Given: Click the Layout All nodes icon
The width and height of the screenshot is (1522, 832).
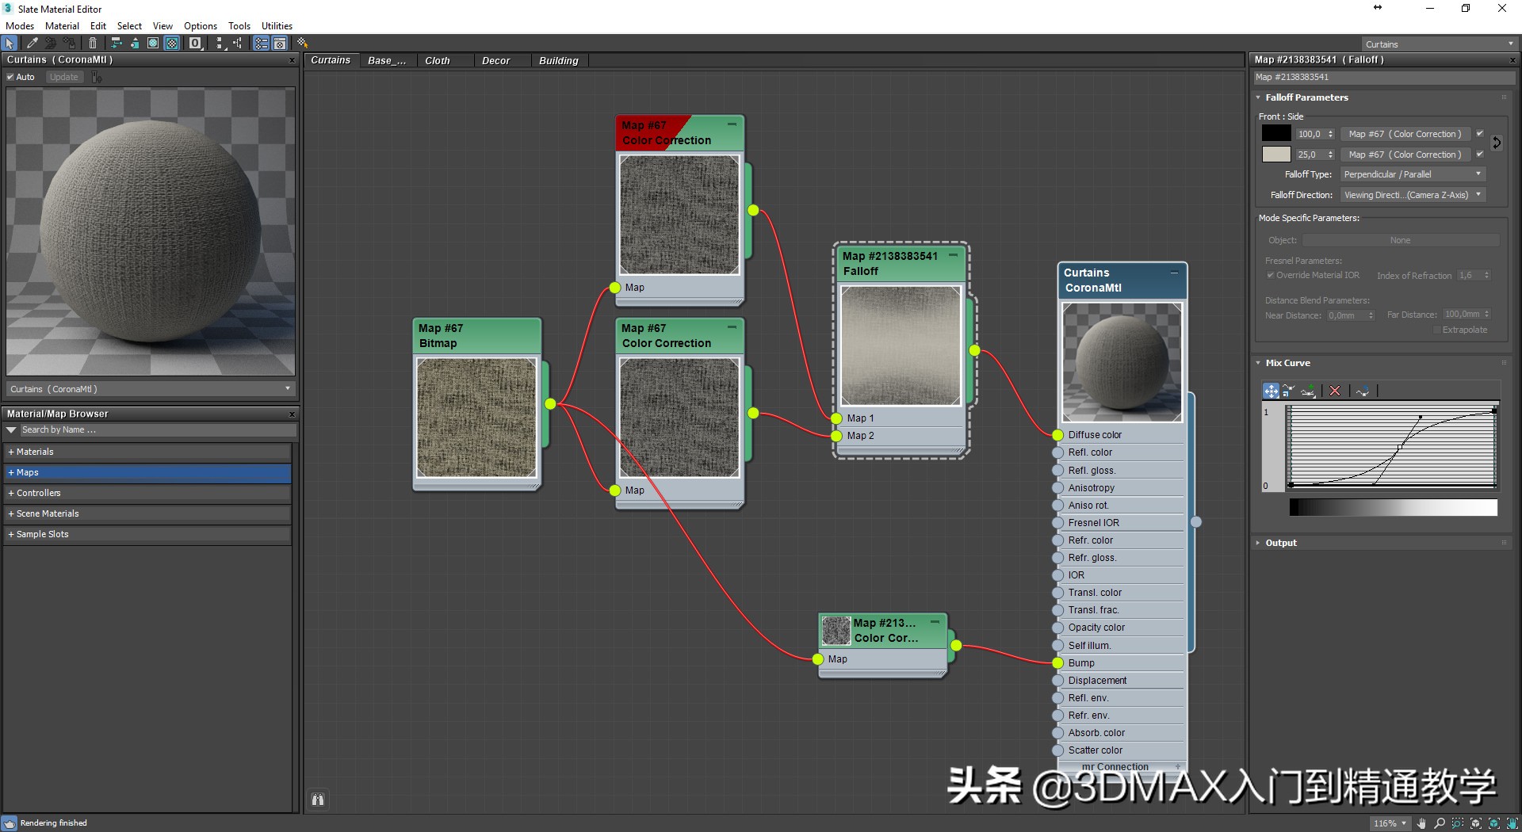Looking at the screenshot, I should 220,44.
